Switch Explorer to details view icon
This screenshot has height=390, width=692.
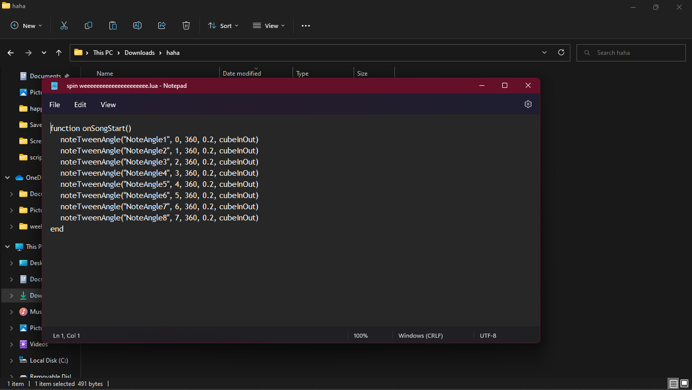click(673, 383)
